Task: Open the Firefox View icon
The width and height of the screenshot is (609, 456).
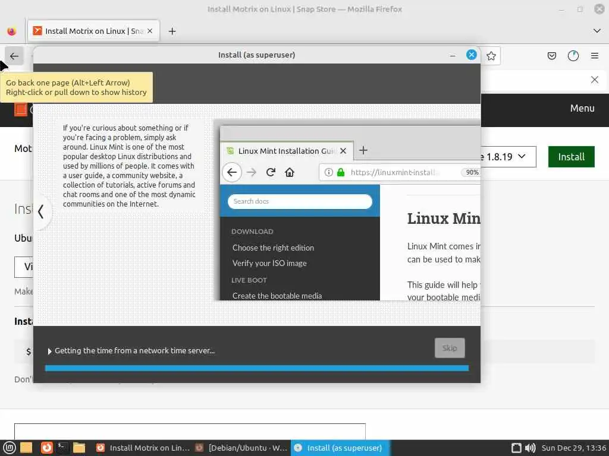Action: [x=12, y=31]
